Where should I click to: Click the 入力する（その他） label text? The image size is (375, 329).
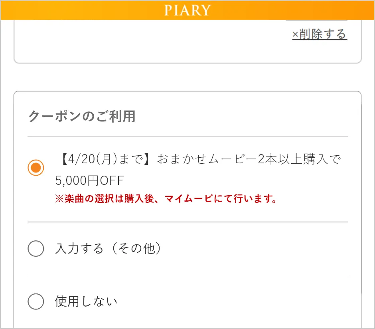click(108, 249)
